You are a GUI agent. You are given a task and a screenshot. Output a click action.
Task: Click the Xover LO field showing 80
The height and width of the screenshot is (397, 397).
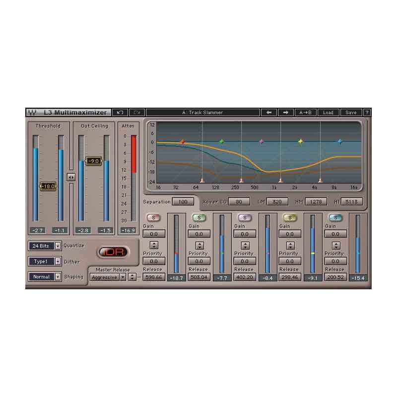[239, 201]
